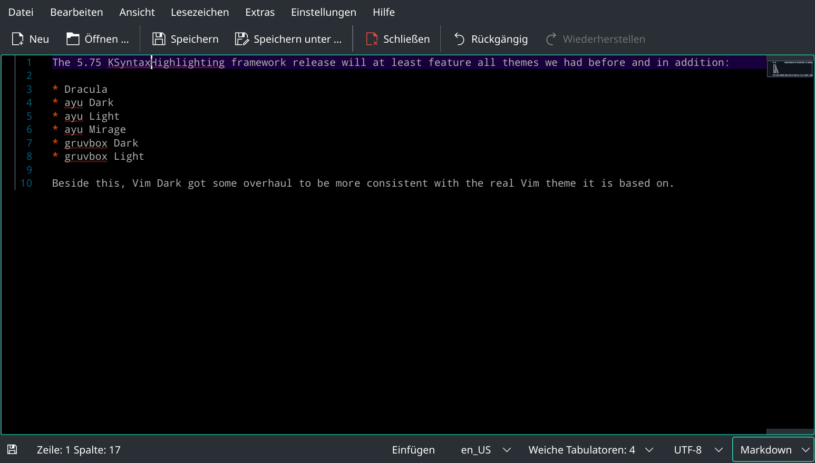This screenshot has width=815, height=463.
Task: Expand the UTF-8 chevron arrow
Action: tap(719, 450)
